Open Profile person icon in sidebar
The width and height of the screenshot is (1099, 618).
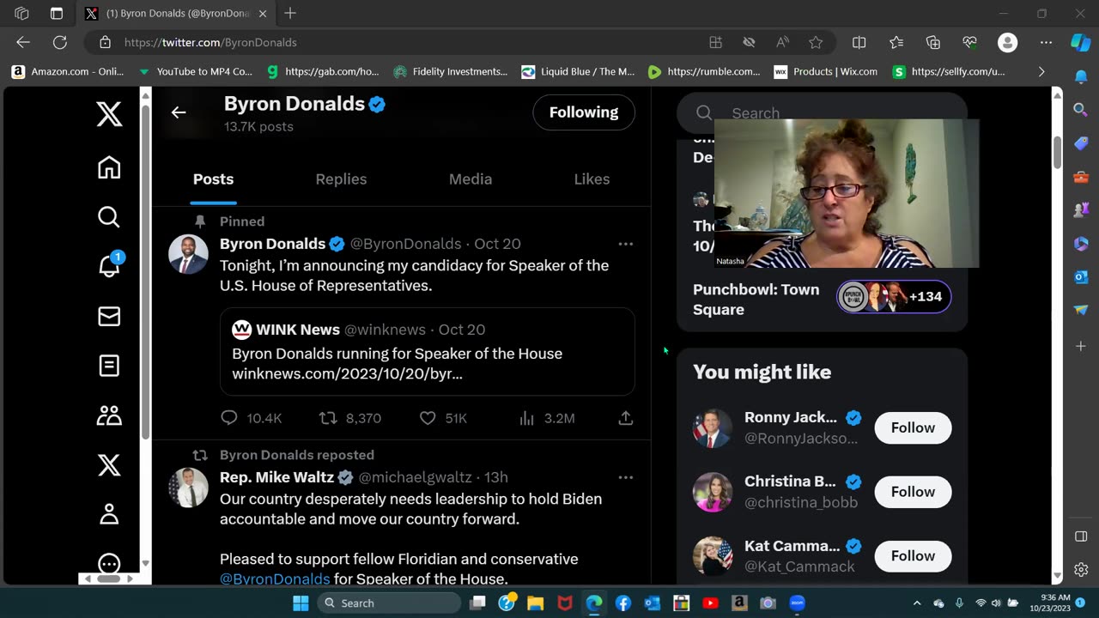click(x=109, y=514)
